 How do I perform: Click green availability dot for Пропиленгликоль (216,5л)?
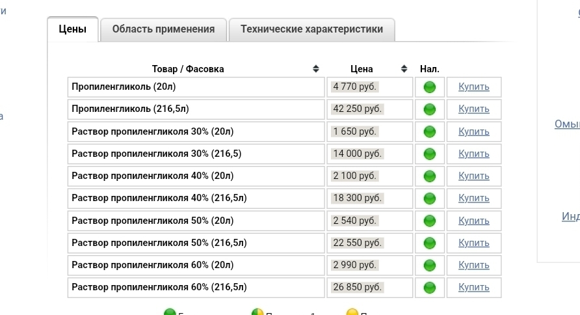(429, 109)
